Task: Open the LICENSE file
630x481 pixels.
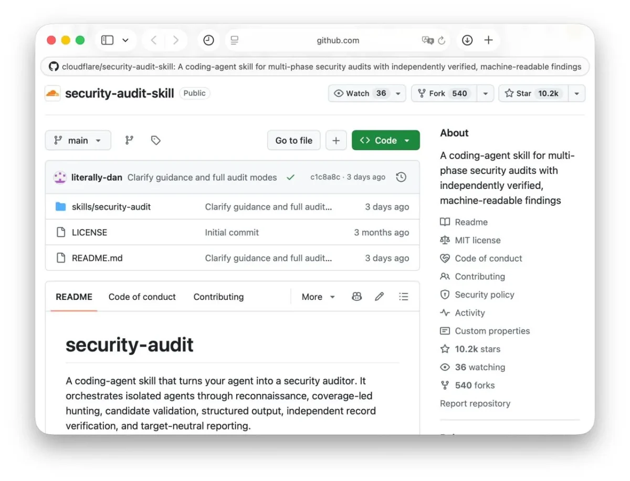Action: [89, 232]
